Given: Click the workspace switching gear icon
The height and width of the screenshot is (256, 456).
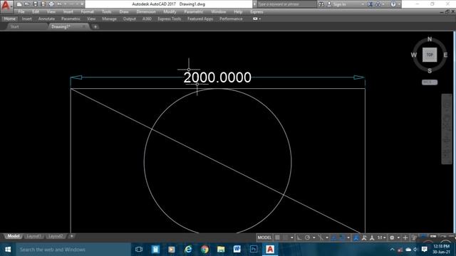Looking at the screenshot, I should click(x=392, y=238).
